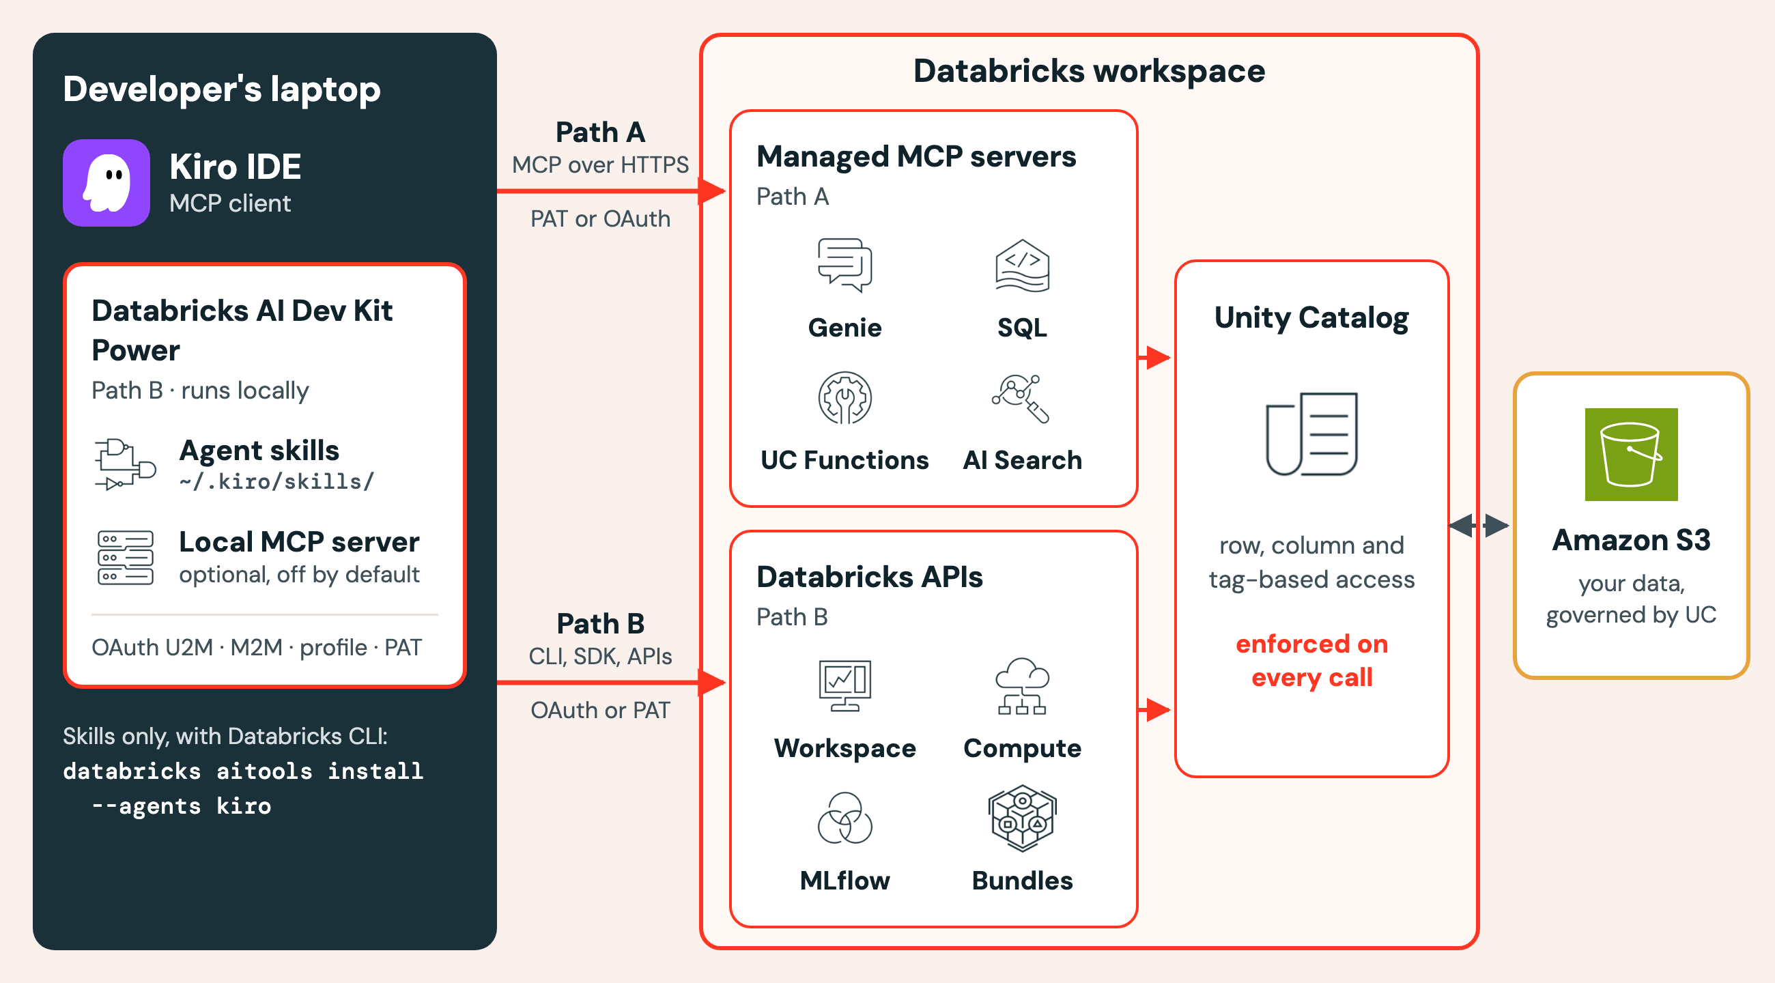This screenshot has width=1775, height=983.
Task: Select the "--agents kiro" command line
Action: (x=181, y=806)
